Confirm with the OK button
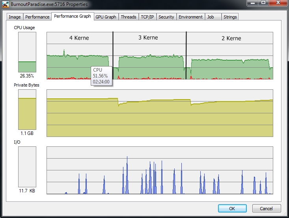 [232, 209]
